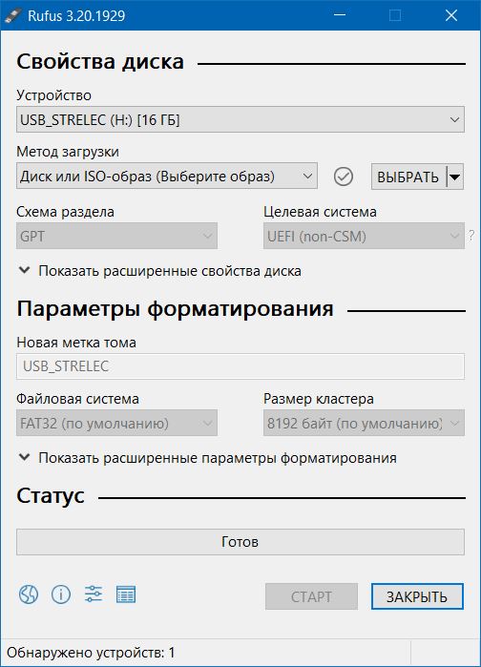Viewport: 481px width, 667px height.
Task: Open the Устройство USB_STRELEC dropdown
Action: pyautogui.click(x=240, y=119)
